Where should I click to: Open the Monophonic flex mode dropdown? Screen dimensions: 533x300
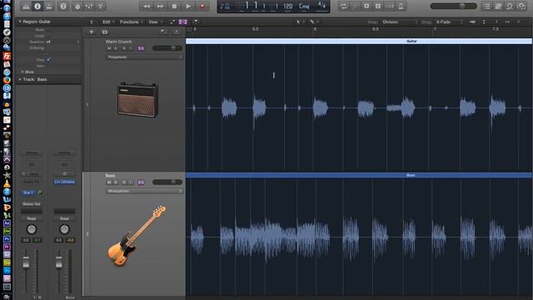[x=144, y=191]
